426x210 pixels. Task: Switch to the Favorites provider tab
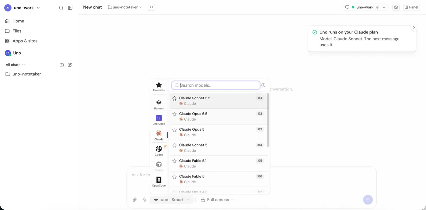click(x=159, y=87)
